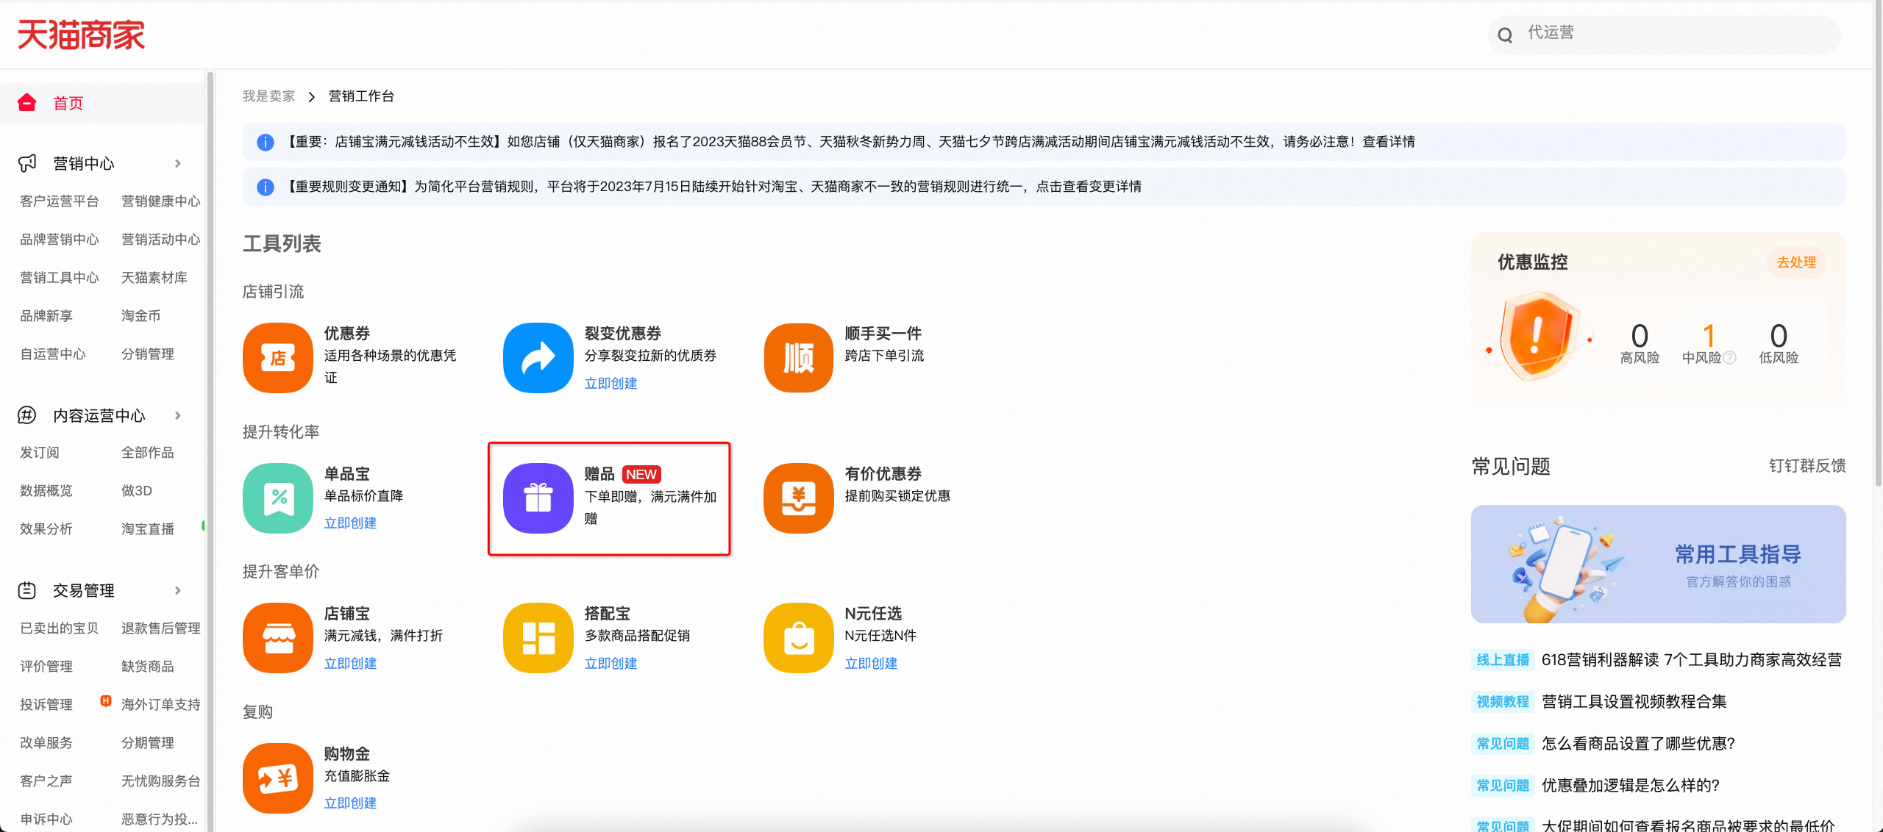This screenshot has height=832, width=1883.
Task: Click the 内容运营中心 hashtag icon
Action: pyautogui.click(x=27, y=415)
